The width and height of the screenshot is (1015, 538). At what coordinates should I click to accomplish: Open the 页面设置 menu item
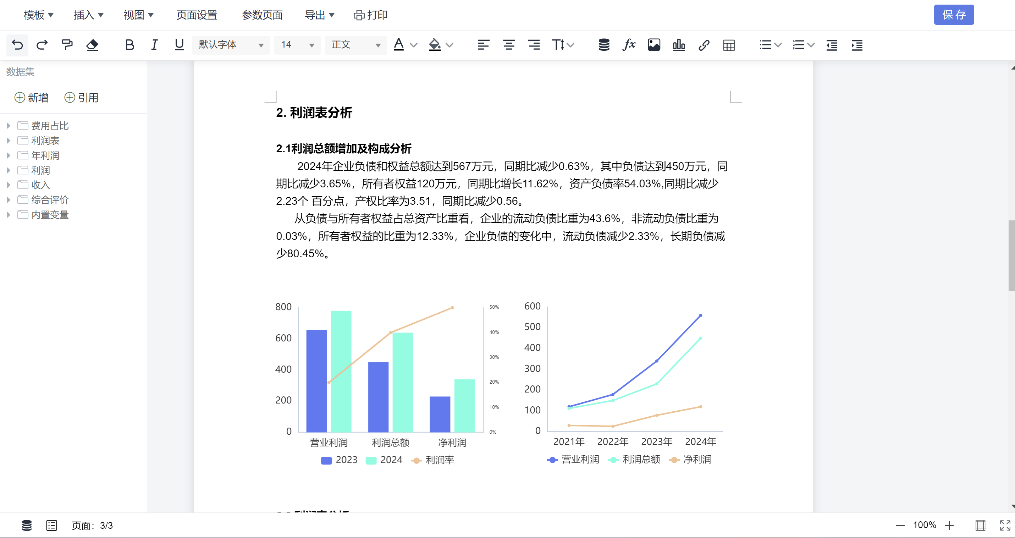(197, 15)
